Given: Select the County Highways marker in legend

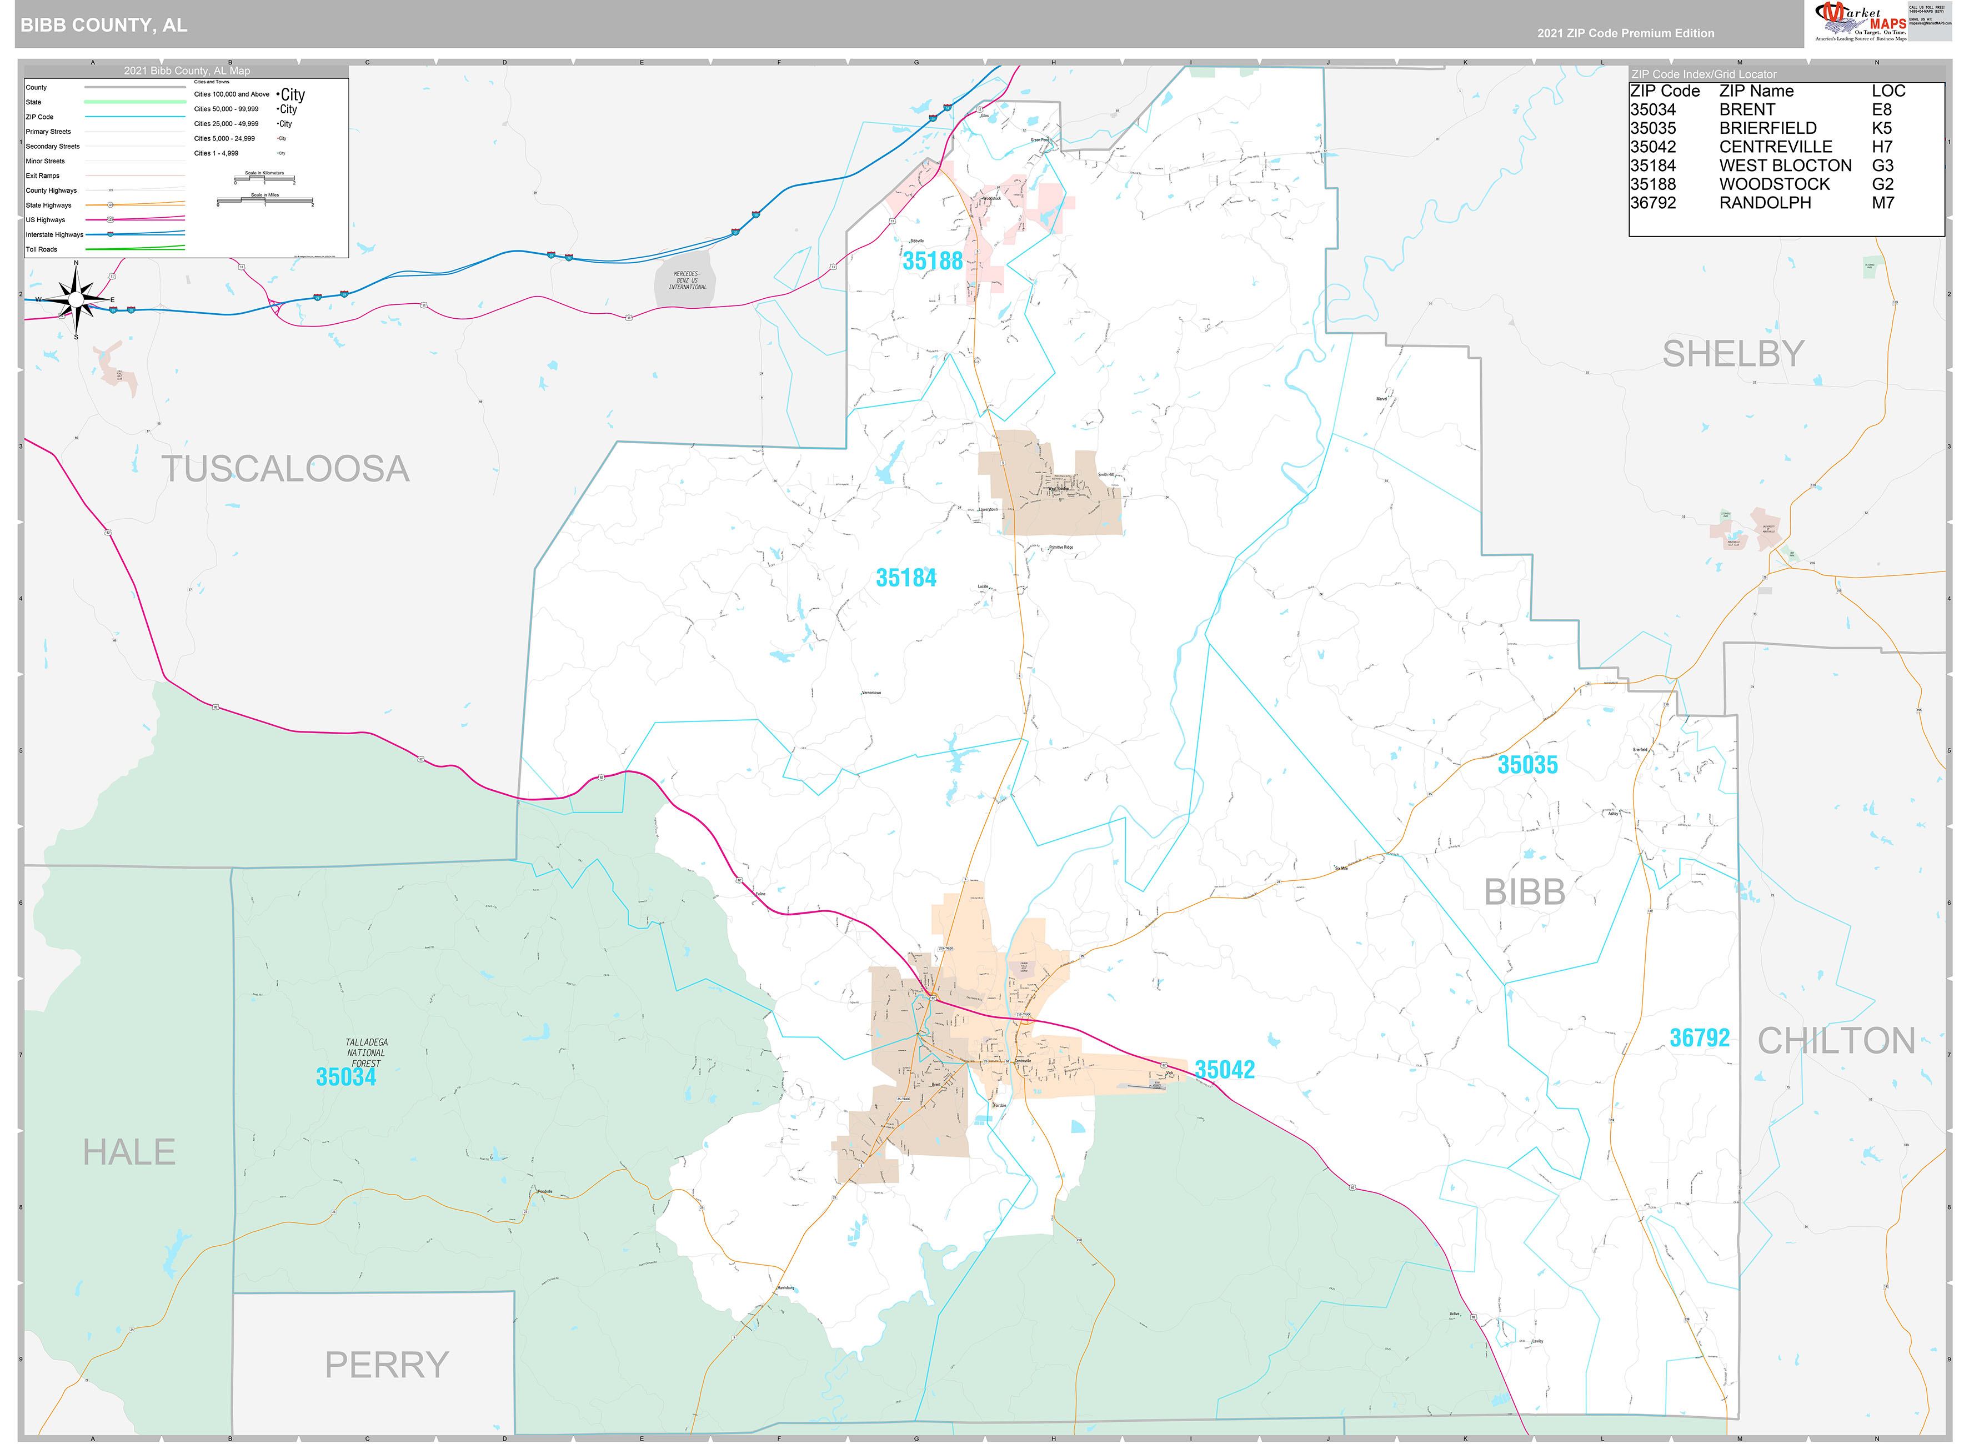Looking at the screenshot, I should [110, 190].
